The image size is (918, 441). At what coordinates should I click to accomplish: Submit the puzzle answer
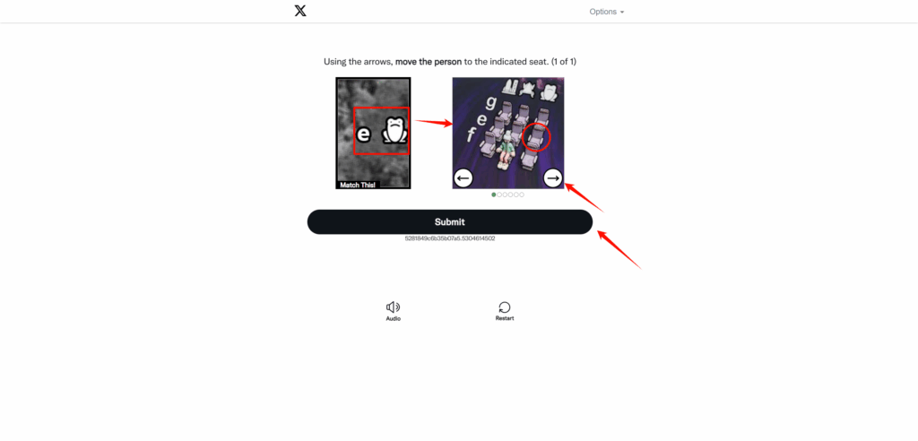[x=450, y=222]
